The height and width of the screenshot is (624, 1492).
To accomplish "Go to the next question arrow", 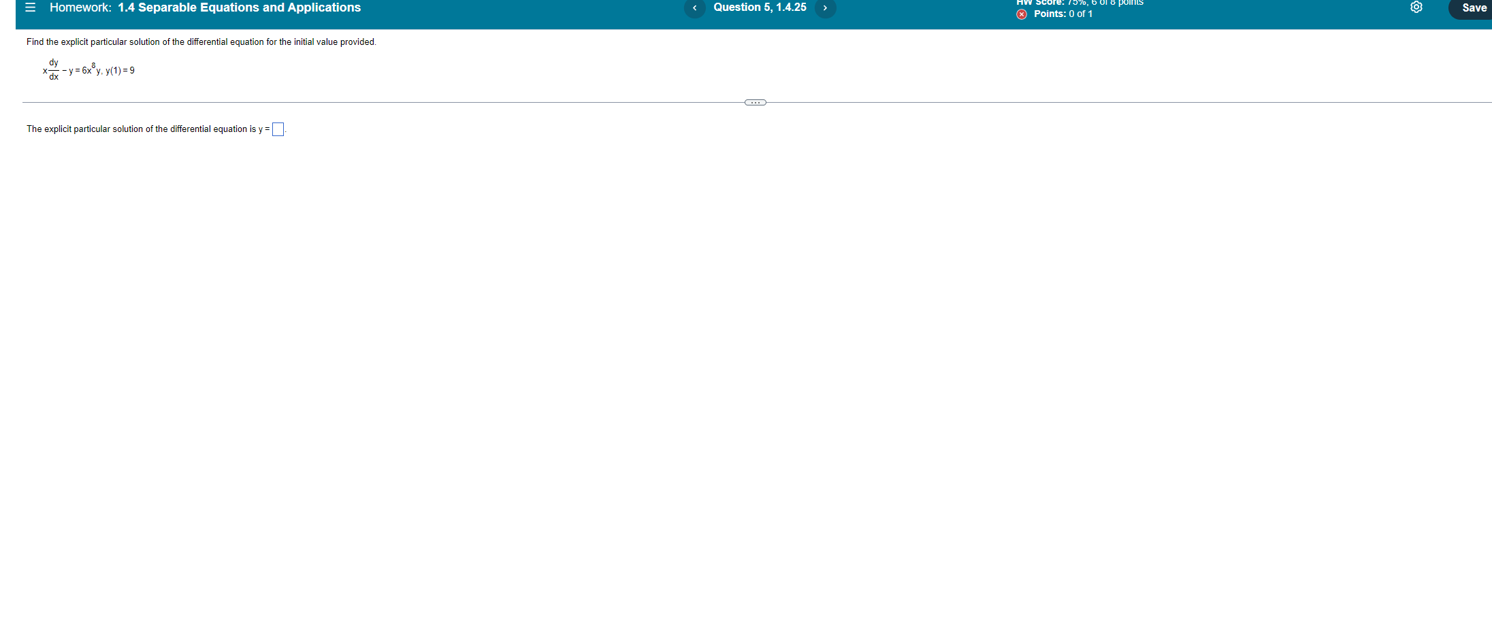I will (x=825, y=8).
